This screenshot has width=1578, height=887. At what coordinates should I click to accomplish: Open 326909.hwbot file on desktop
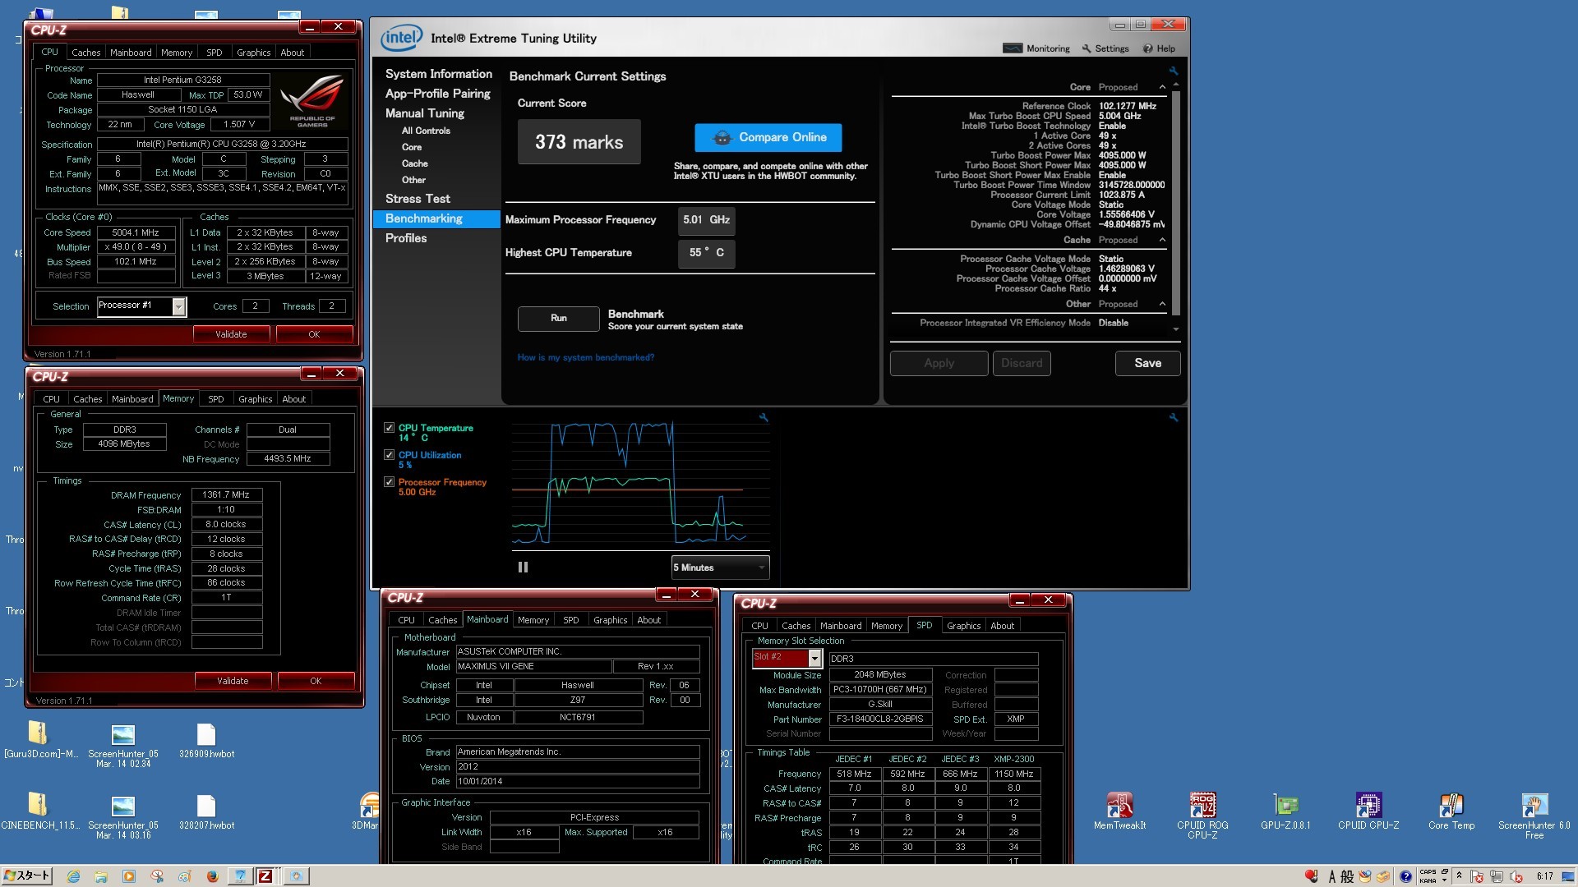[x=206, y=740]
